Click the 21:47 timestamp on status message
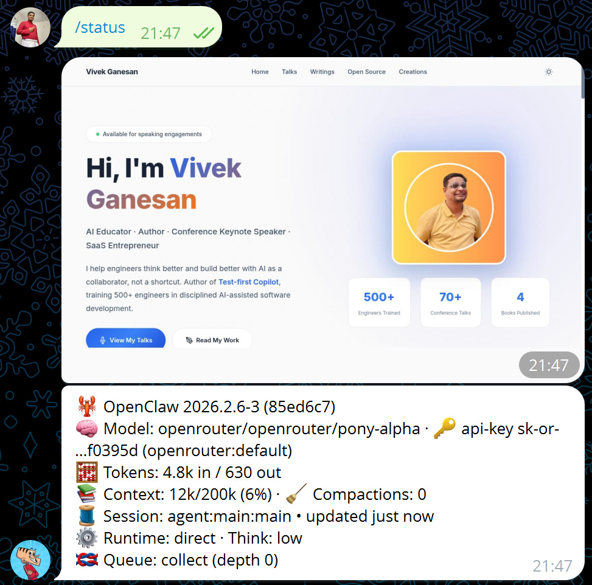 (552, 566)
